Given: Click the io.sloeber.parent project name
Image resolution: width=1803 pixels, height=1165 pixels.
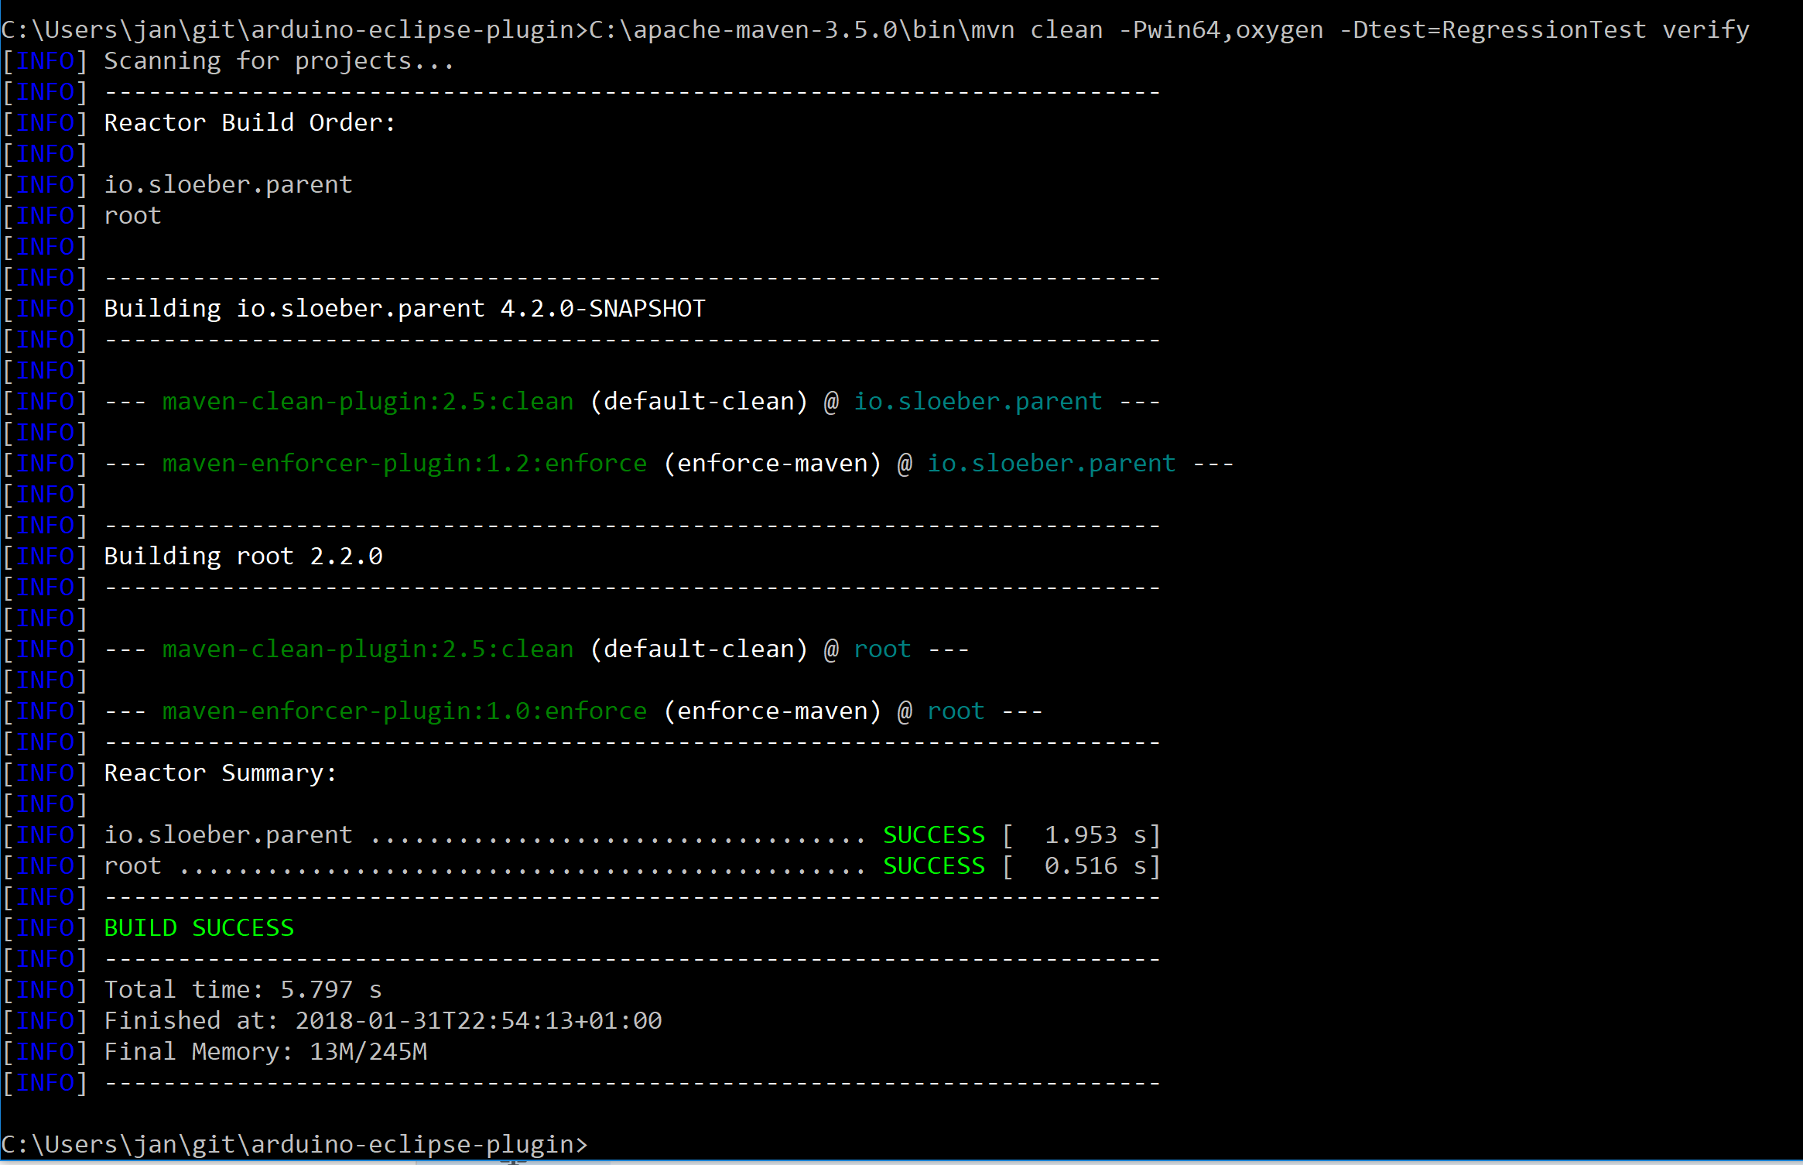Looking at the screenshot, I should (228, 184).
